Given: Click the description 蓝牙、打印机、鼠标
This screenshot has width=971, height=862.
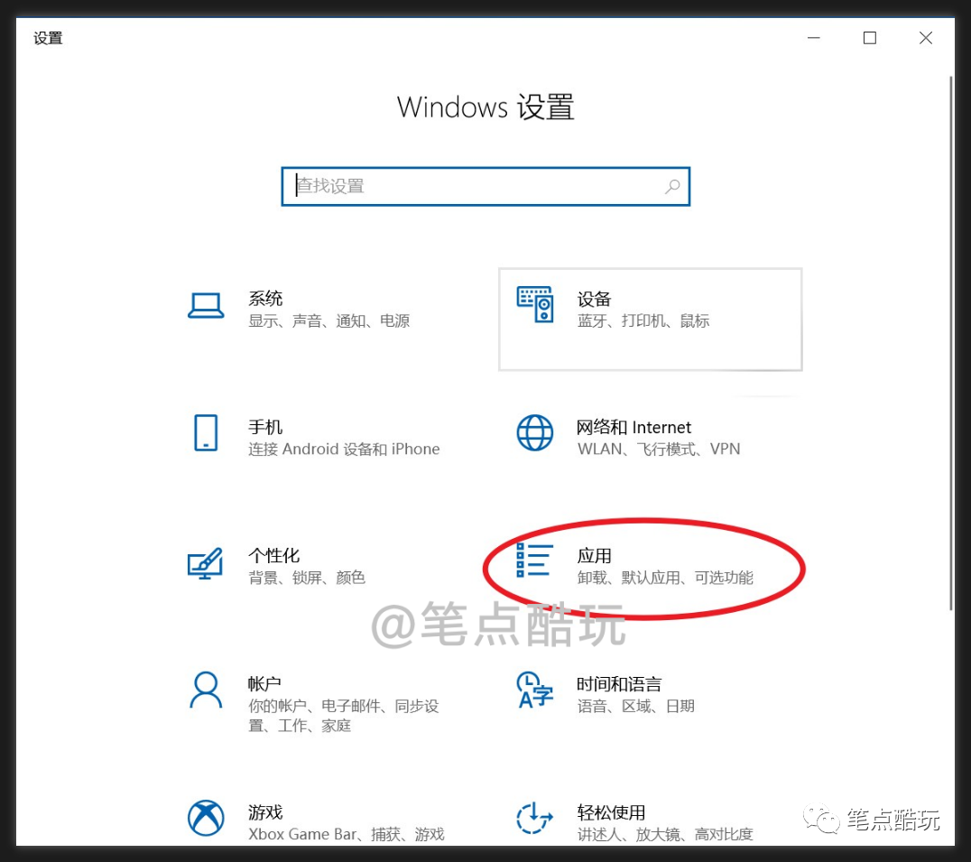Looking at the screenshot, I should tap(643, 320).
